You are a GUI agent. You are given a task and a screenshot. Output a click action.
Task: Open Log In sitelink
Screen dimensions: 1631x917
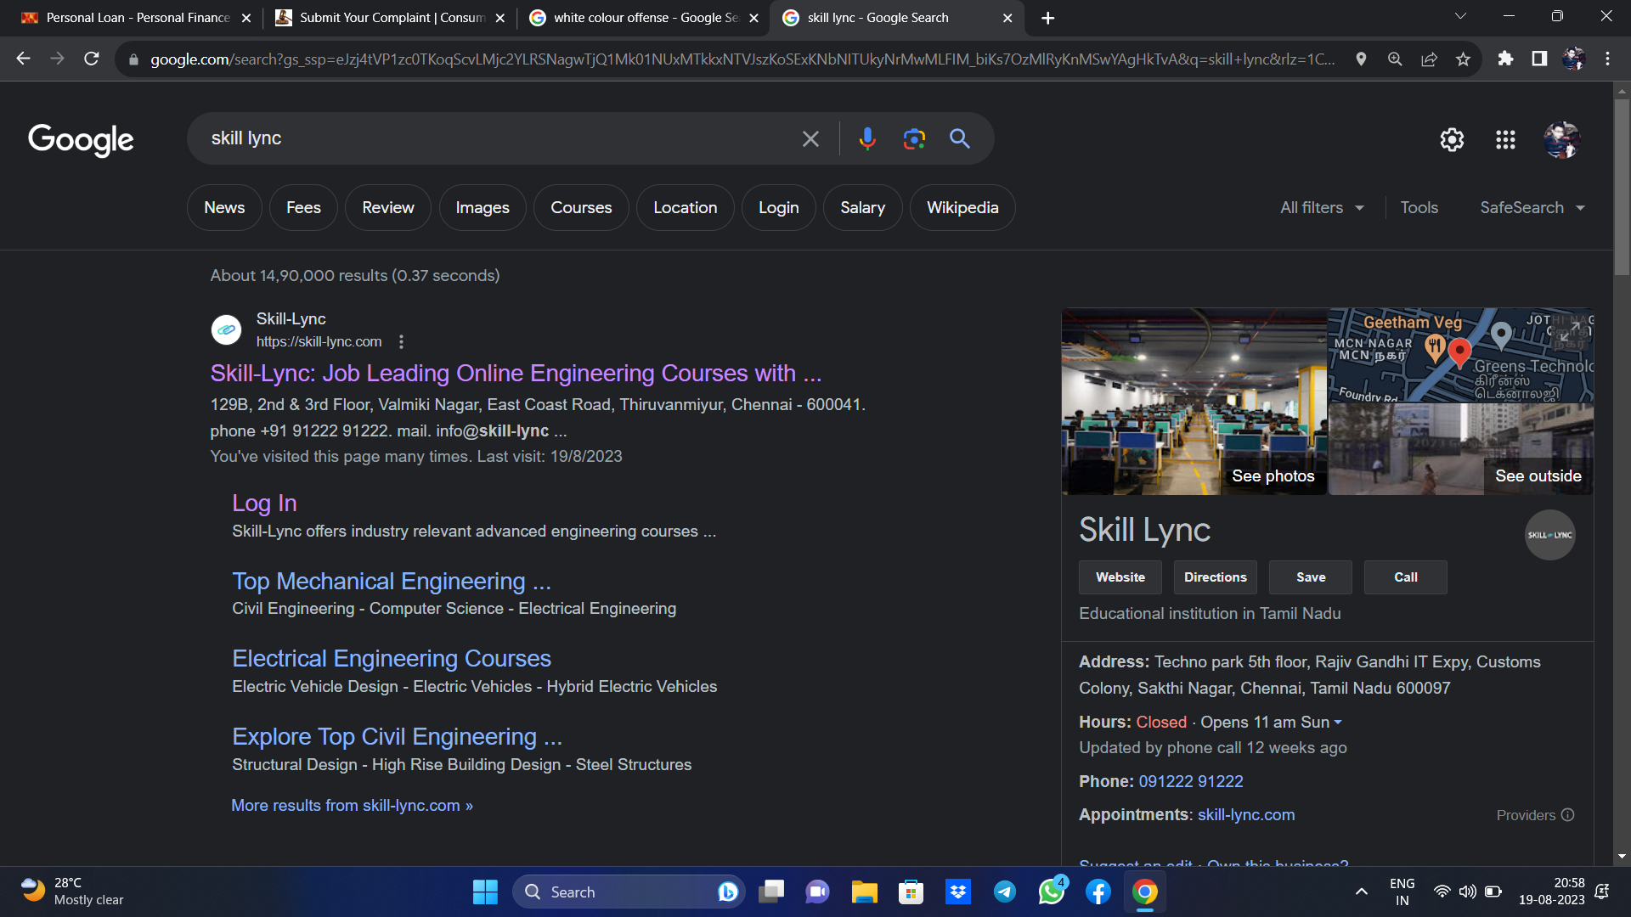click(264, 503)
